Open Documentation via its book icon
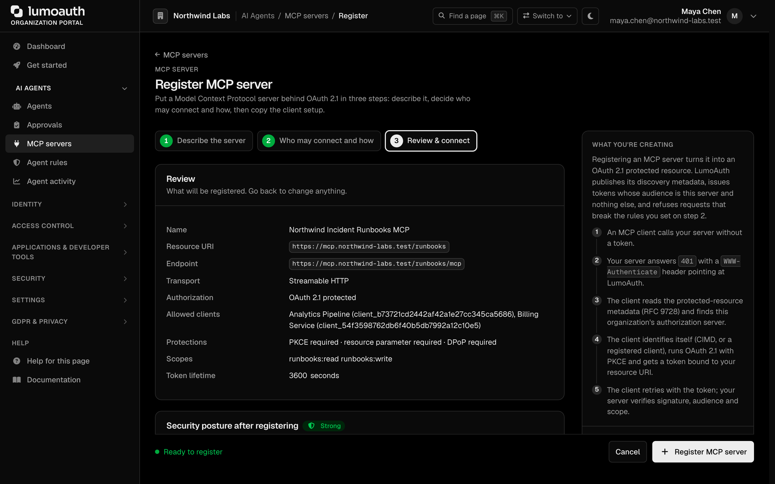This screenshot has height=484, width=775. tap(17, 380)
